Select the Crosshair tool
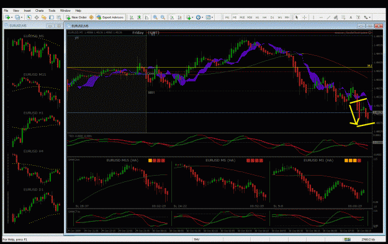388x244 pixels. pyautogui.click(x=304, y=17)
